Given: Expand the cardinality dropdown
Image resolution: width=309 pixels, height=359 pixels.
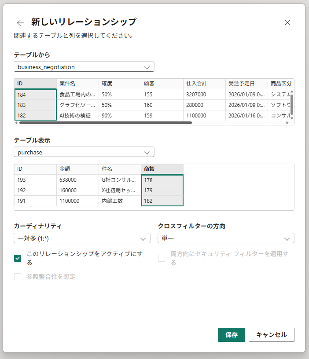Looking at the screenshot, I should tap(82, 238).
